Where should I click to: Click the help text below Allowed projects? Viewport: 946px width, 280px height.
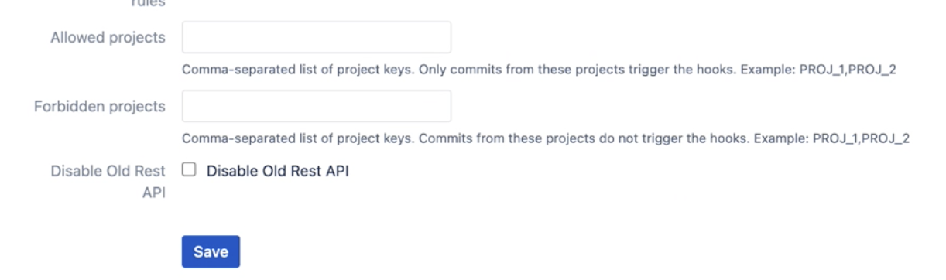539,70
